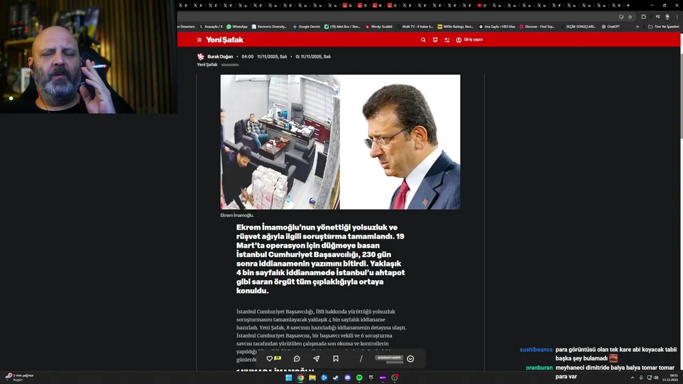Open the Windows Start button
Screen dimensions: 683x384
pos(289,378)
